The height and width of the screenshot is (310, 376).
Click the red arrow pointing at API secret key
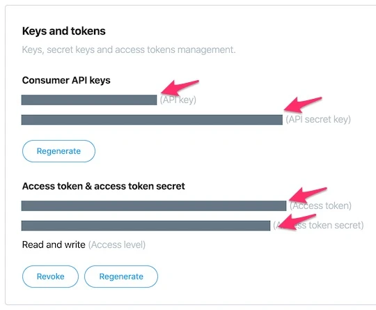pos(303,104)
